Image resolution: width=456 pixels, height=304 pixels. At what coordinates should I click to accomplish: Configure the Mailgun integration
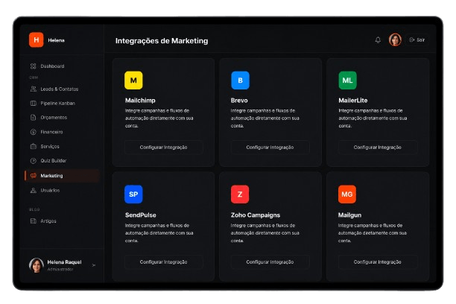click(378, 262)
